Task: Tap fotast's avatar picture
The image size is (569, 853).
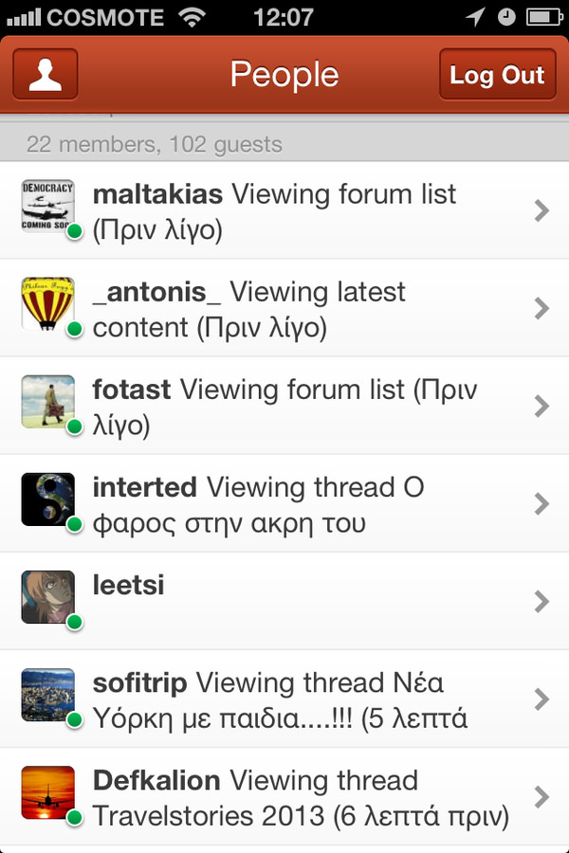Action: pyautogui.click(x=47, y=402)
